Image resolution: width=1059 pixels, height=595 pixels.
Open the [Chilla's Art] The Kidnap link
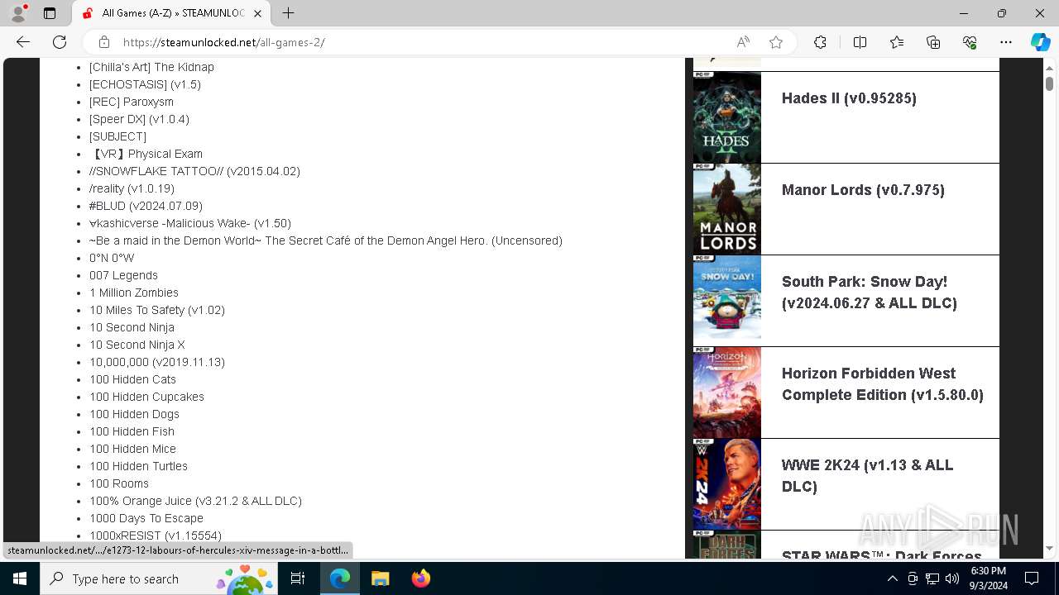coord(151,67)
